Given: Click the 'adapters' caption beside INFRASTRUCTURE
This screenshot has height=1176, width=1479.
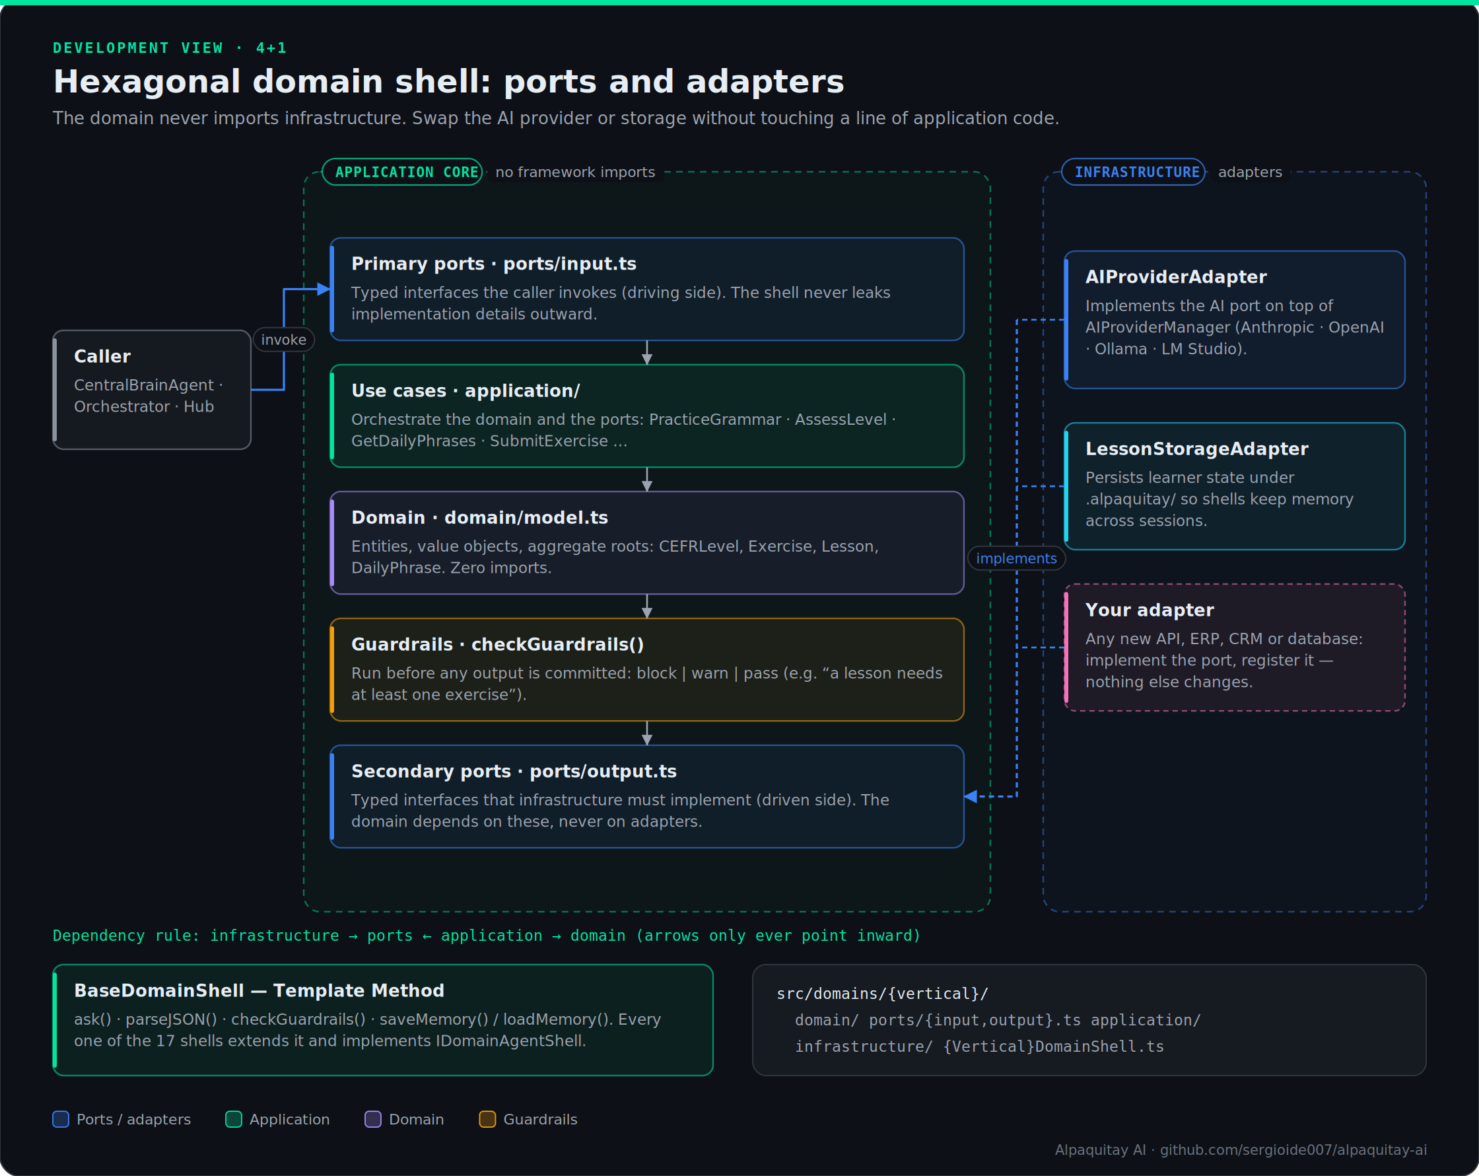Looking at the screenshot, I should click(1250, 172).
